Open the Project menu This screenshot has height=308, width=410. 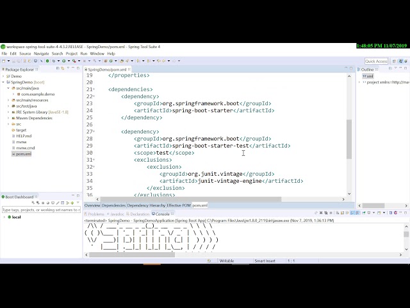pos(71,54)
